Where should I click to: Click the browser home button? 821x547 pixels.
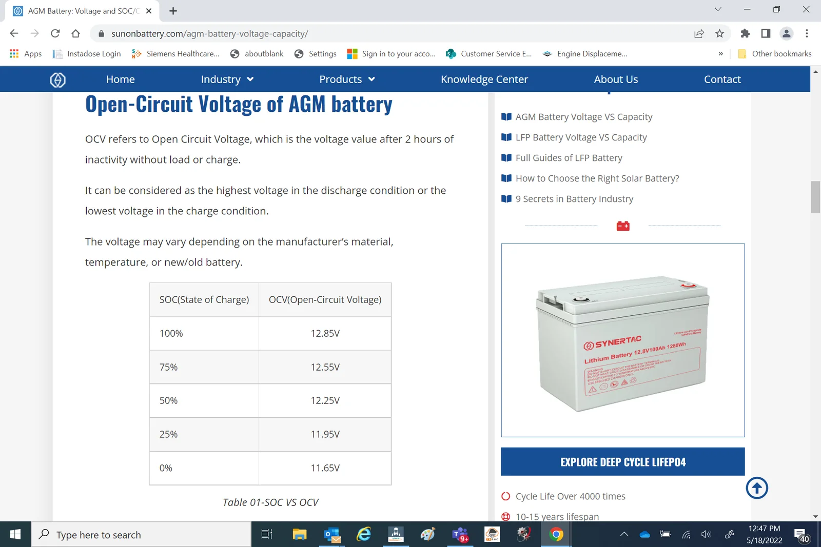coord(76,33)
